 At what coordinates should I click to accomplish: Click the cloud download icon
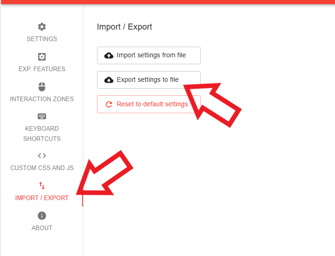[x=109, y=80]
